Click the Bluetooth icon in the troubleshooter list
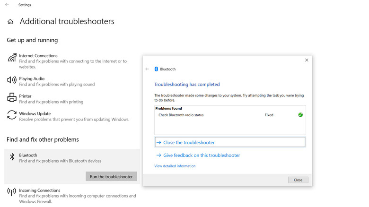 (x=12, y=157)
